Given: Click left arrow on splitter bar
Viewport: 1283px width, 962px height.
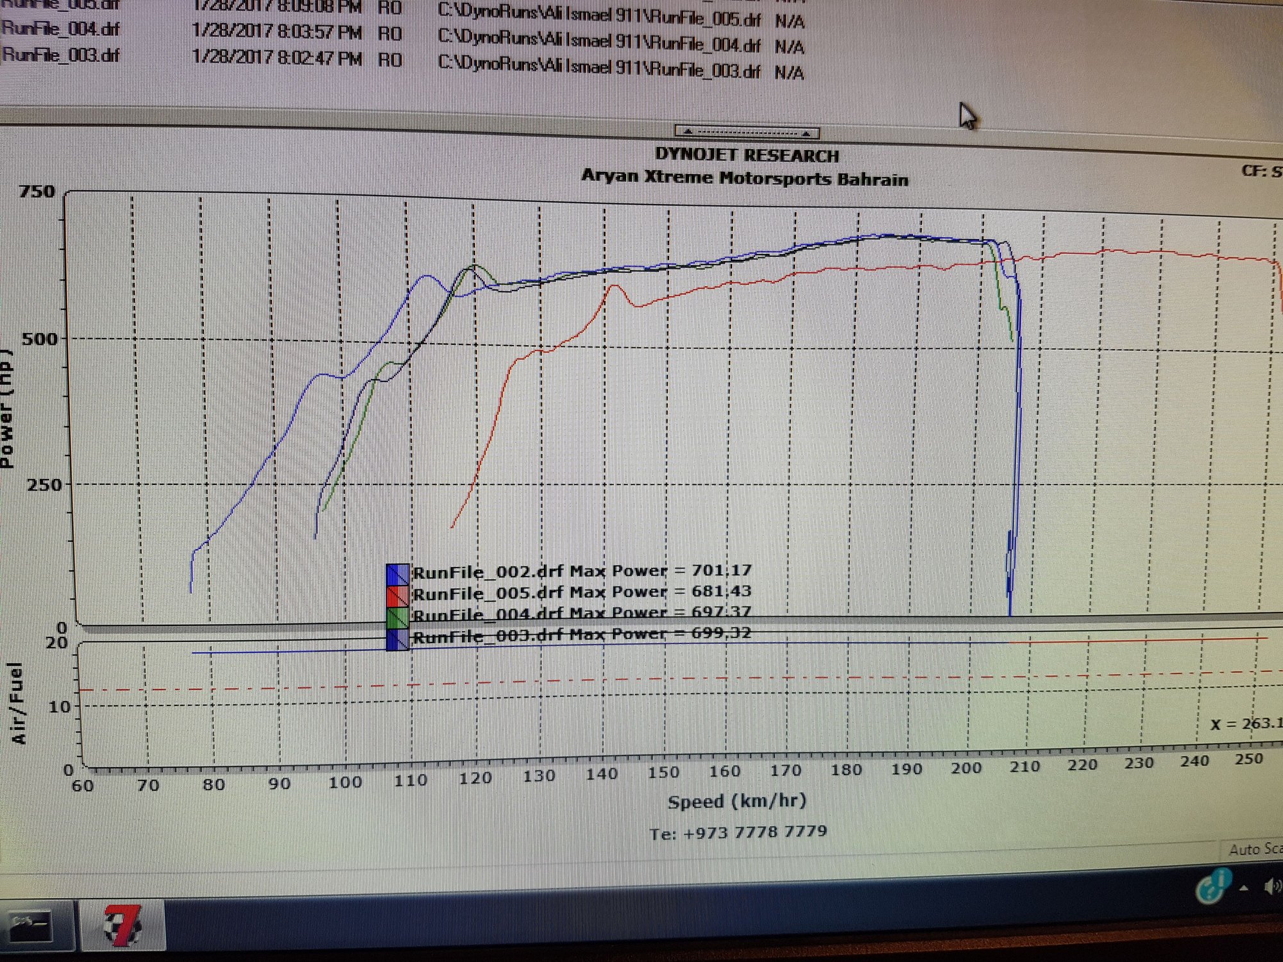Looking at the screenshot, I should pos(688,131).
